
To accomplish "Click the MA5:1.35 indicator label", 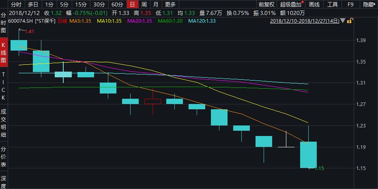I will (80, 21).
